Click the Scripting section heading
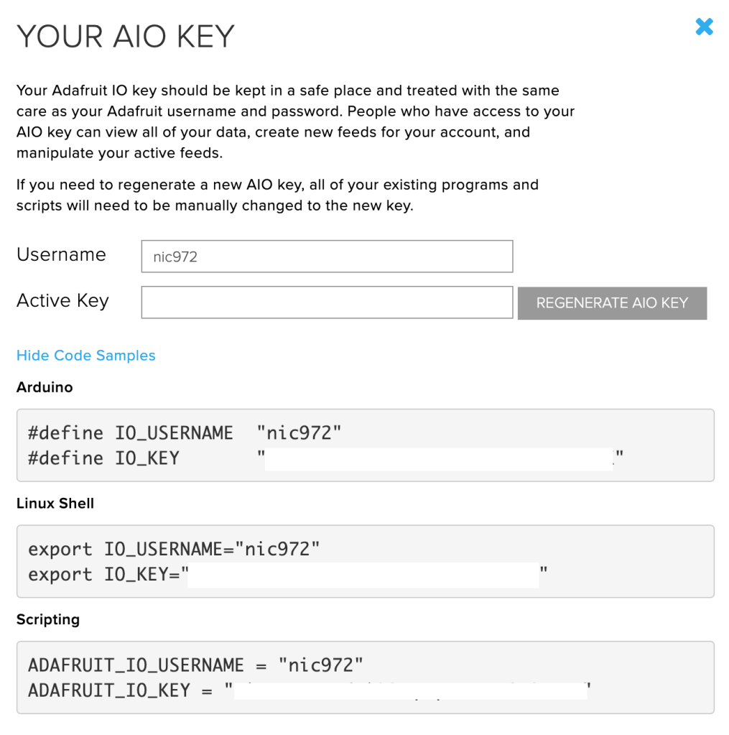The image size is (729, 735). pos(48,619)
